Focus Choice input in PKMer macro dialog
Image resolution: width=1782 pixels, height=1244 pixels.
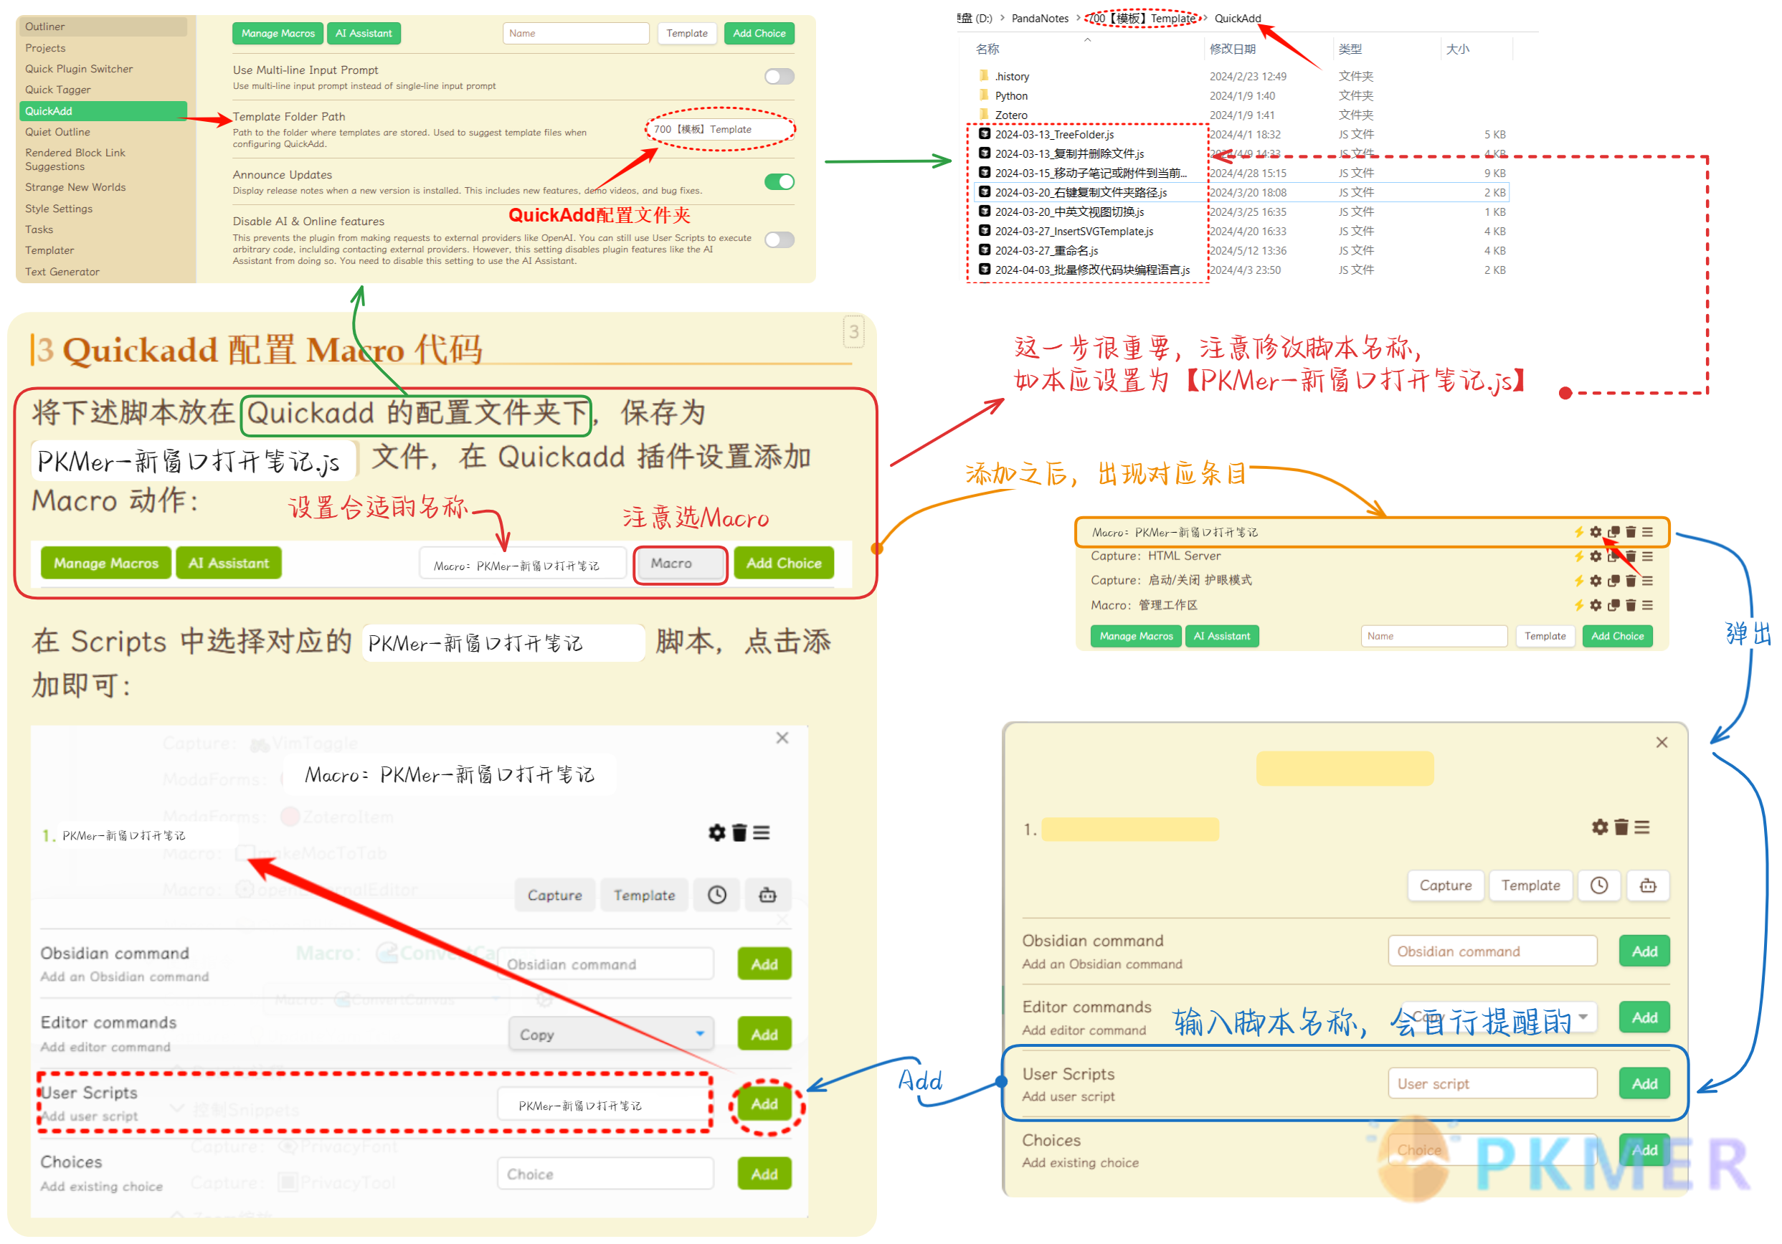[605, 1174]
